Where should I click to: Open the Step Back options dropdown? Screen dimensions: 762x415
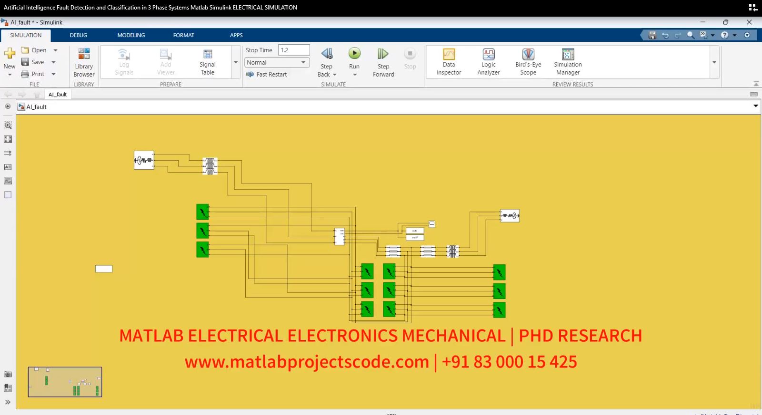coord(335,75)
